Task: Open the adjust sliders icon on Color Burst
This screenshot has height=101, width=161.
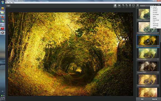Action: 148,41
